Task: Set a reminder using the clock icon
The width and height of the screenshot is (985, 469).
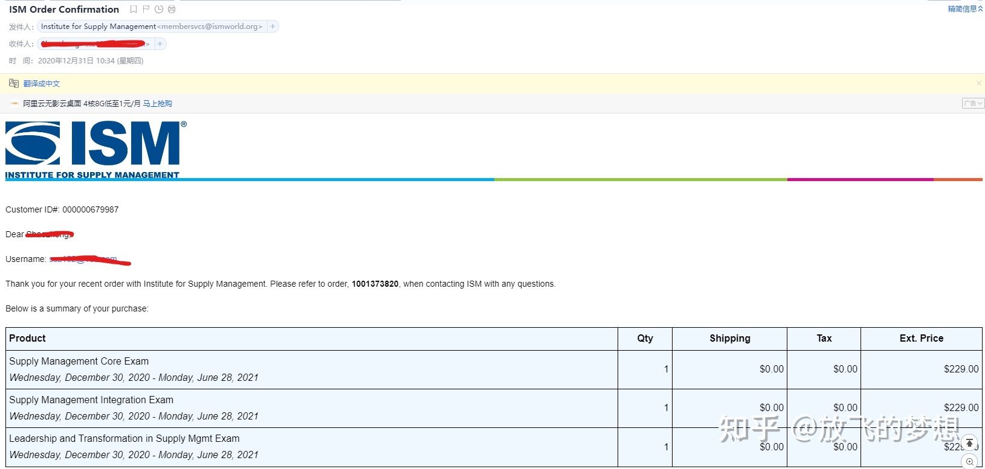Action: (159, 9)
